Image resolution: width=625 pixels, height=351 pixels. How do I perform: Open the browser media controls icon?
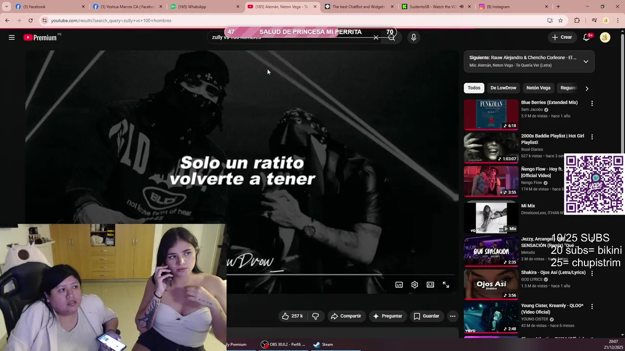tap(594, 20)
